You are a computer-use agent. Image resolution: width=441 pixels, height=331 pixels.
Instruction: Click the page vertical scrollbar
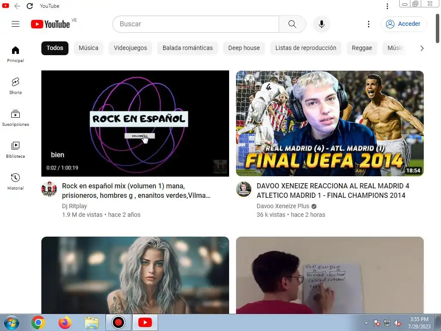[438, 28]
